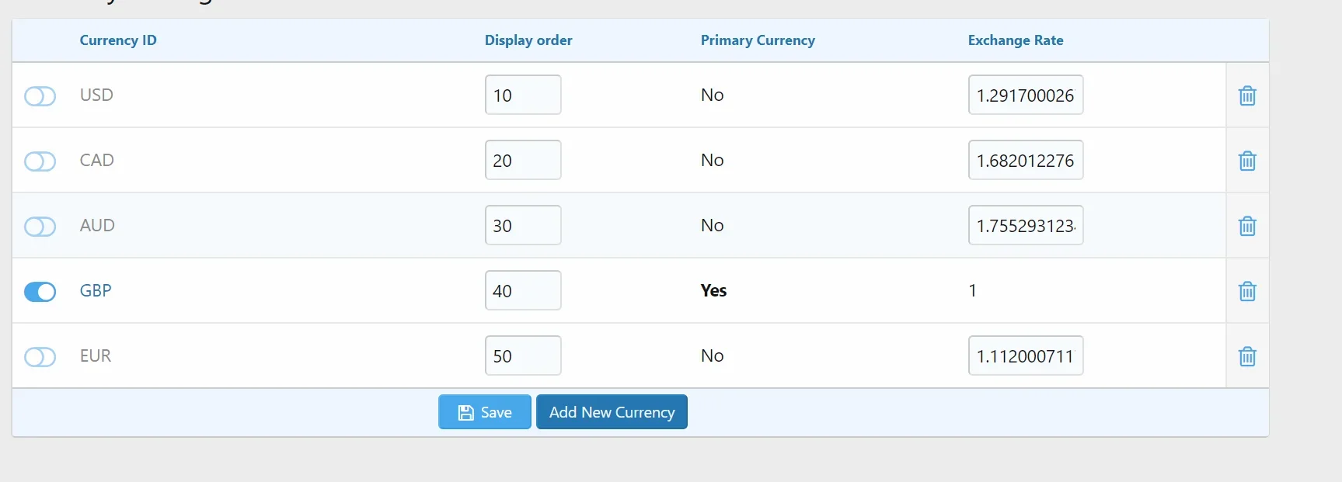The height and width of the screenshot is (482, 1342).
Task: Focus AUD exchange rate field
Action: pos(1026,225)
